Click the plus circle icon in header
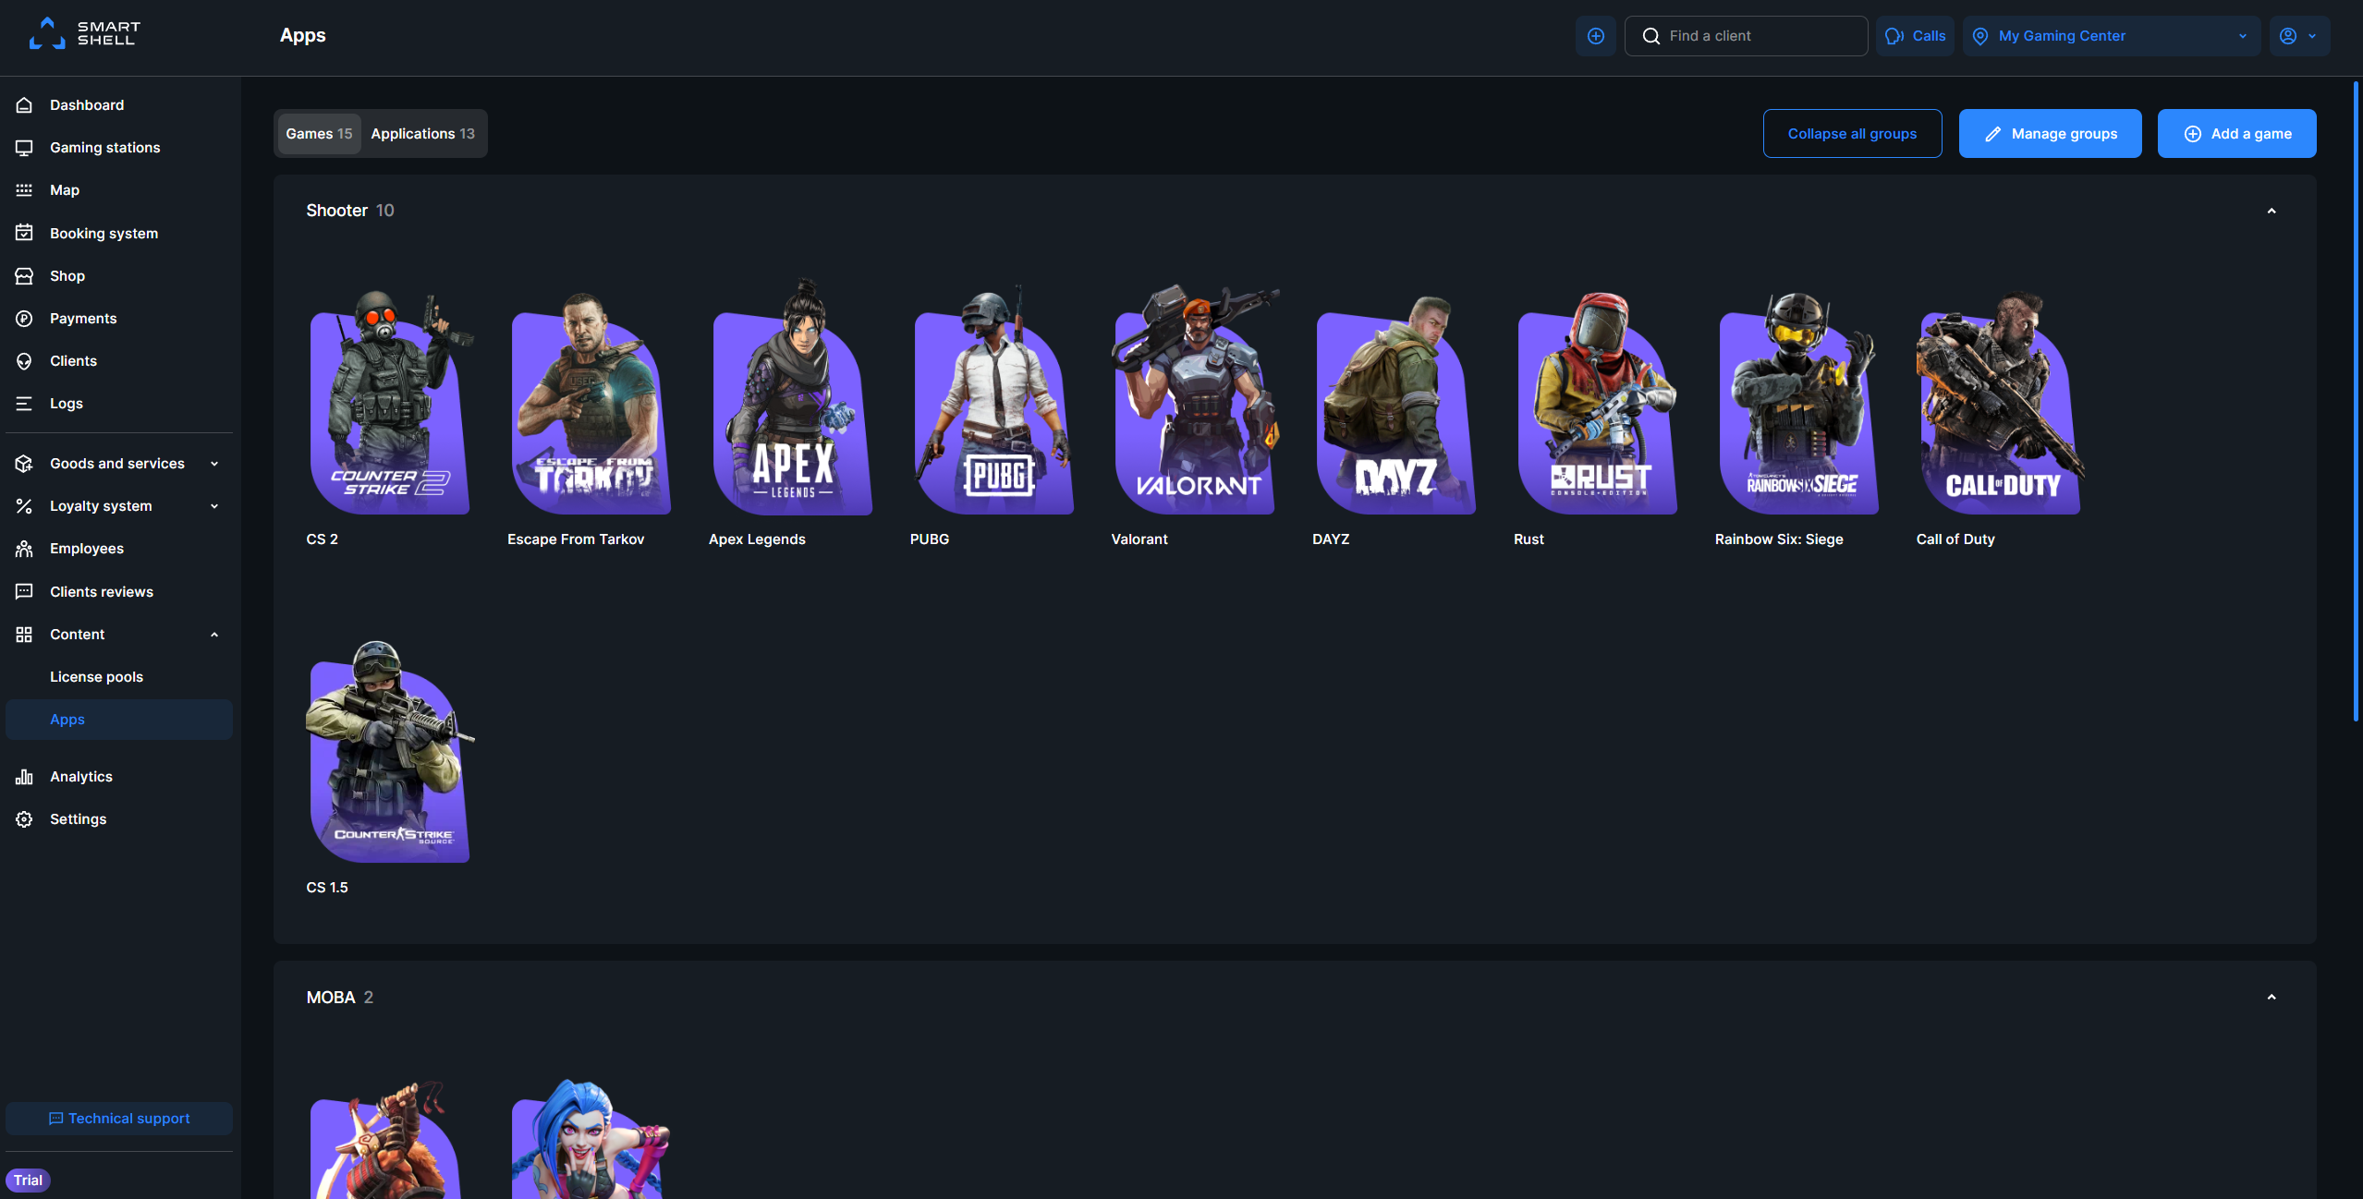This screenshot has height=1199, width=2363. [x=1596, y=36]
